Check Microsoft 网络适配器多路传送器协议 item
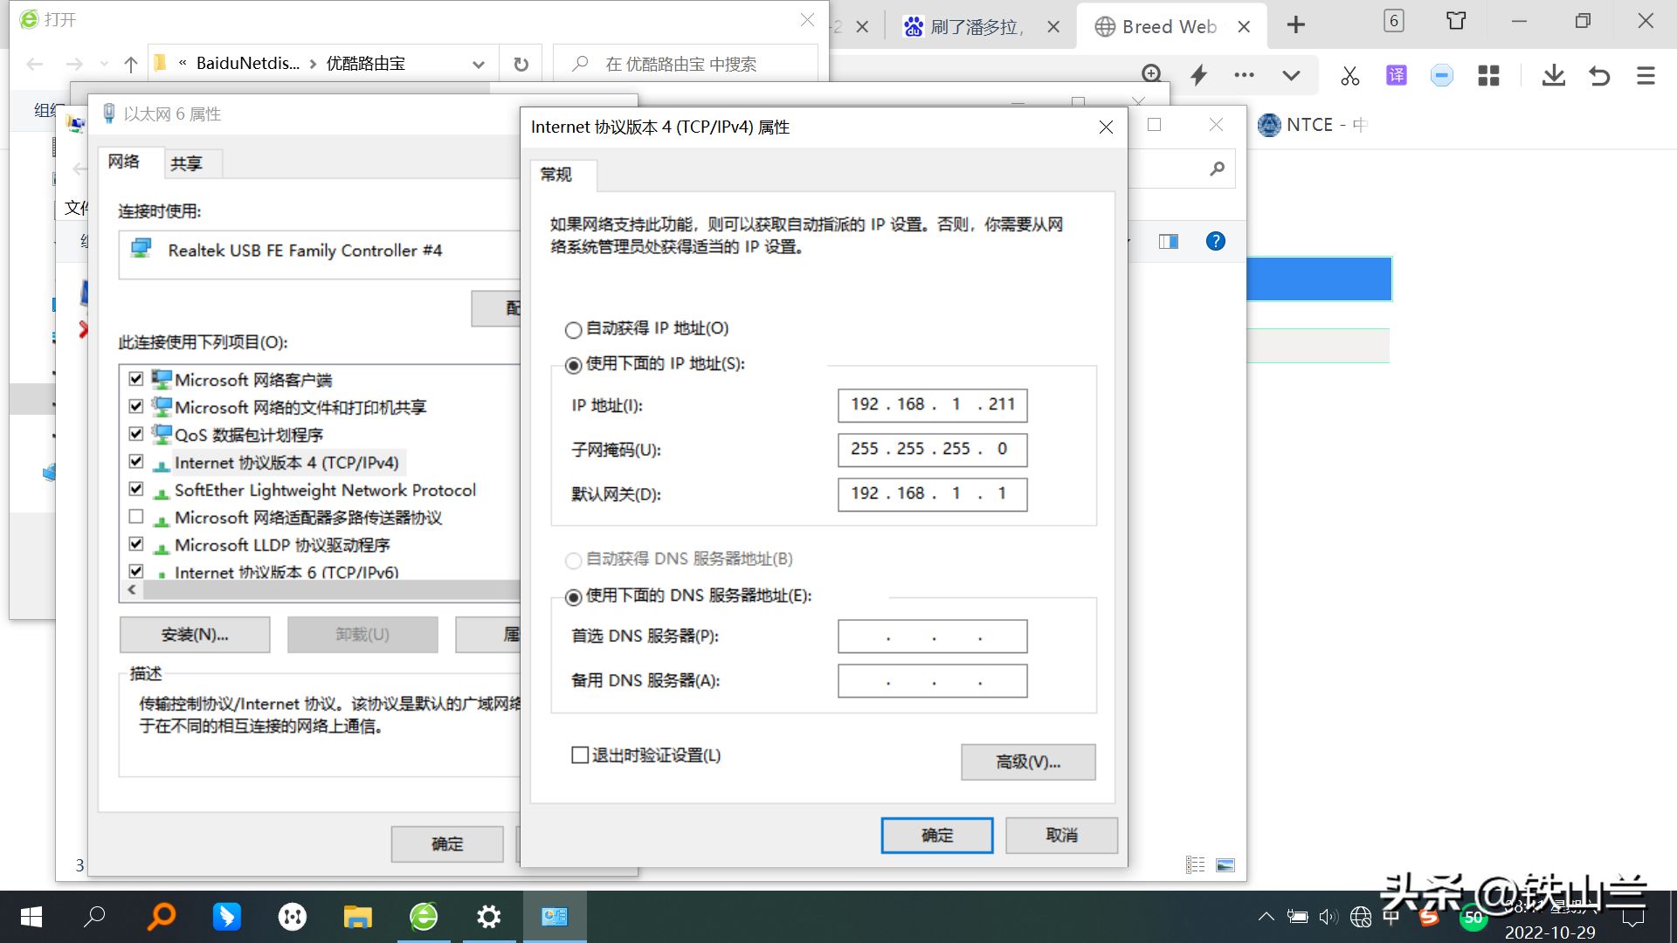Viewport: 1677px width, 943px height. pos(135,517)
